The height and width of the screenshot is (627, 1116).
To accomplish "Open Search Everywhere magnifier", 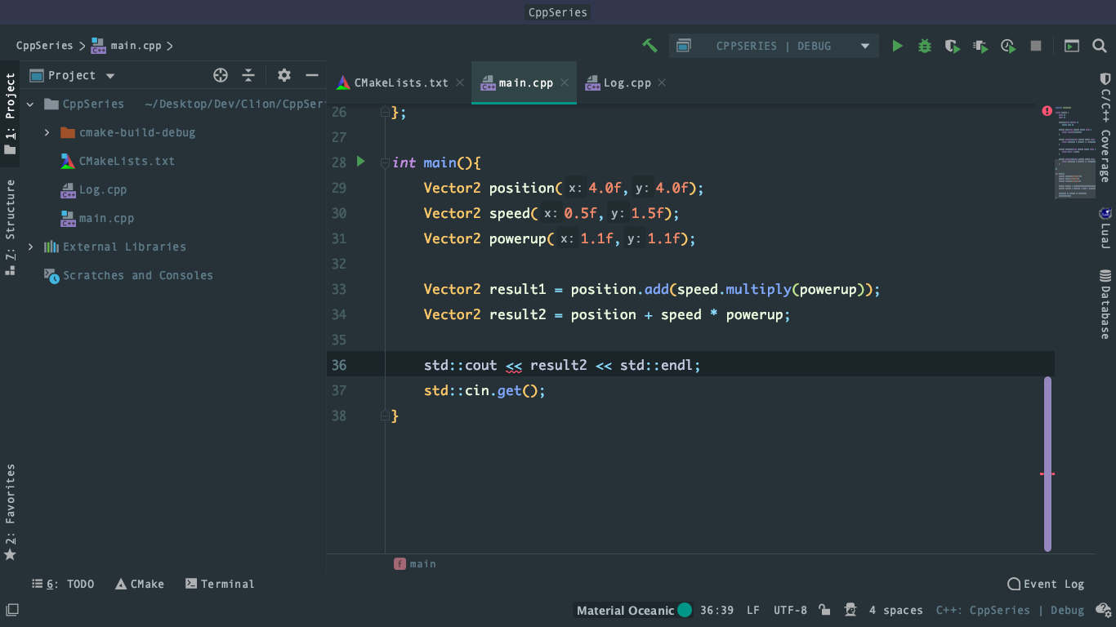I will click(x=1100, y=46).
